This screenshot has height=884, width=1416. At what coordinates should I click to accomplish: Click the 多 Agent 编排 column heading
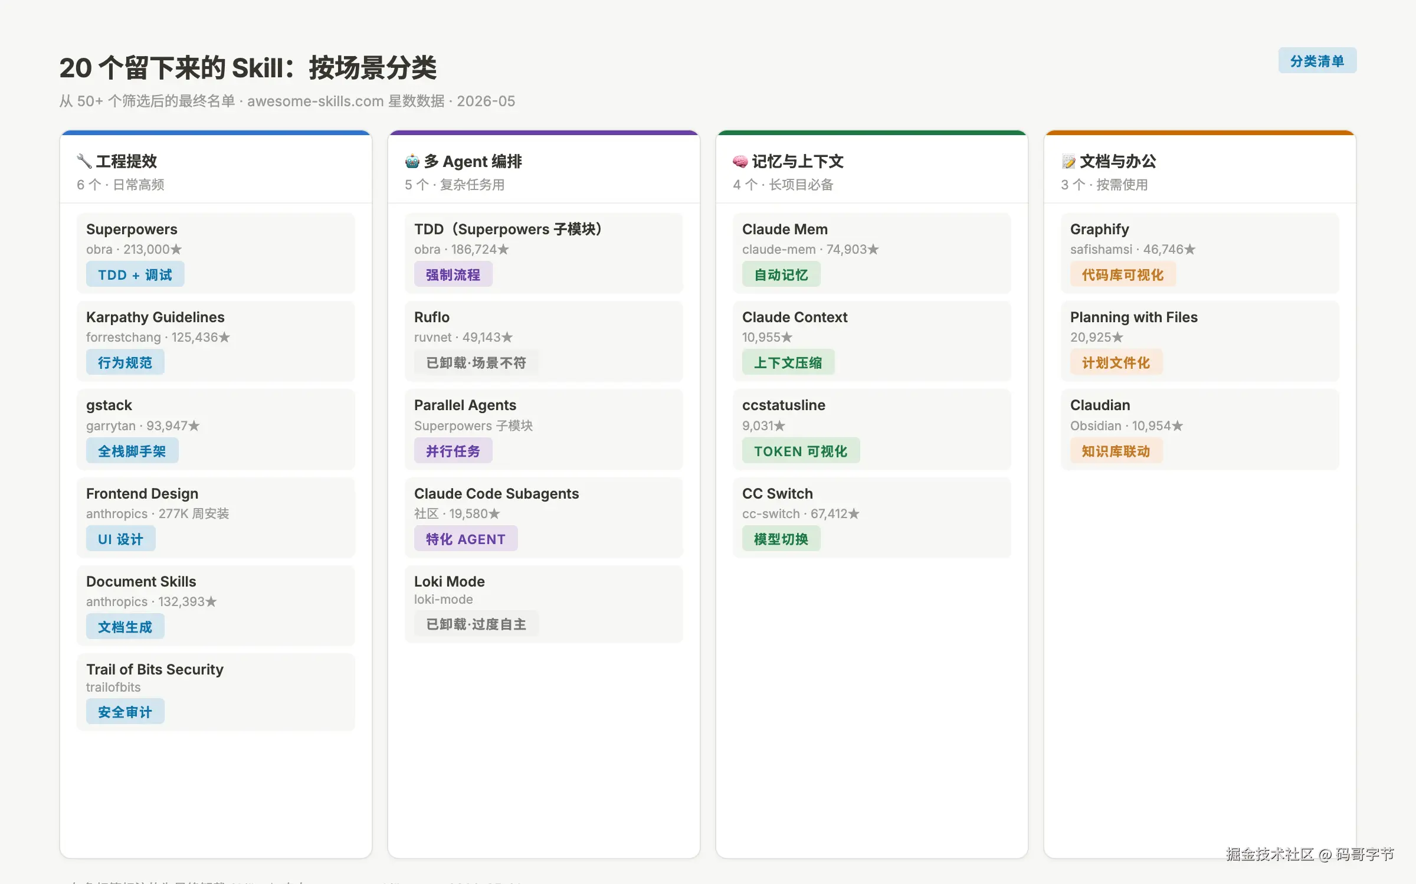click(x=473, y=161)
